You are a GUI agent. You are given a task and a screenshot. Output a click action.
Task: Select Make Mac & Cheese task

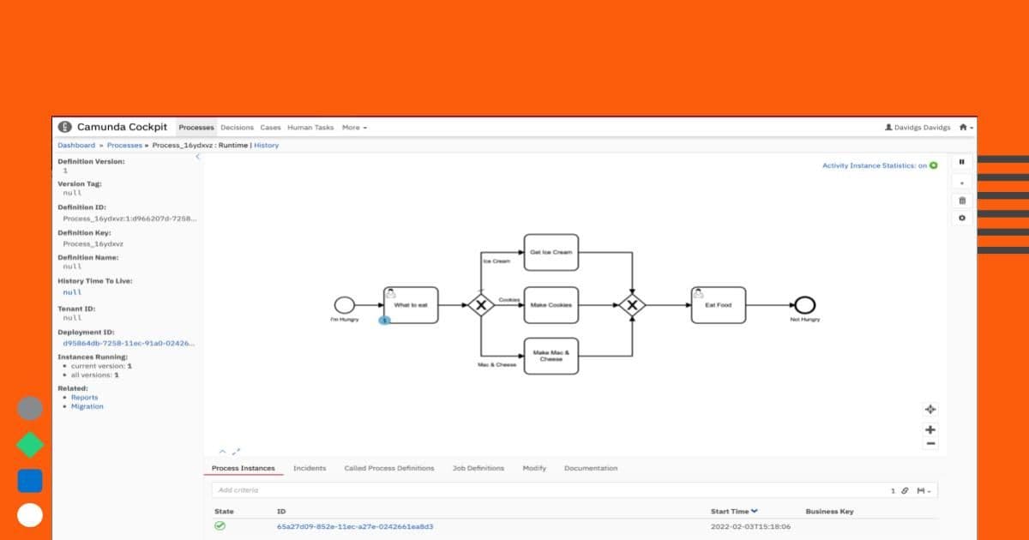pos(551,356)
